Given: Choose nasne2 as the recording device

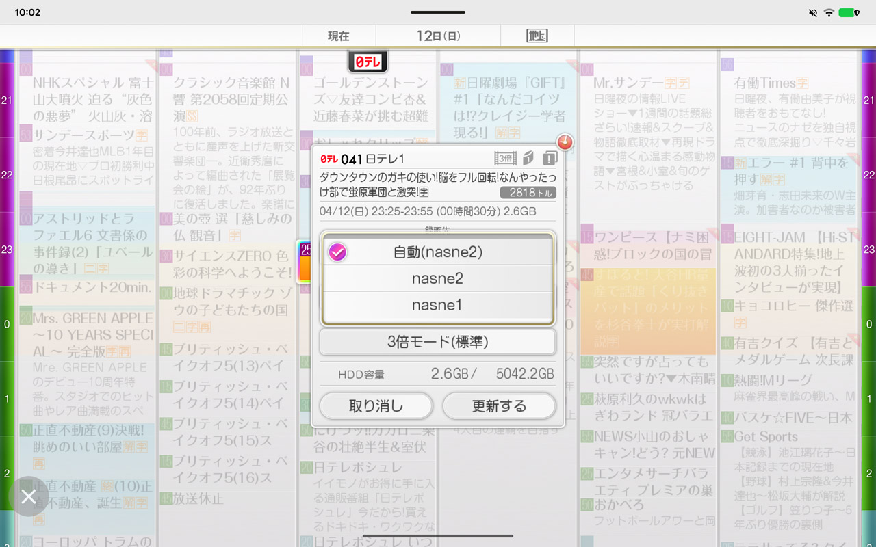Looking at the screenshot, I should 437,279.
